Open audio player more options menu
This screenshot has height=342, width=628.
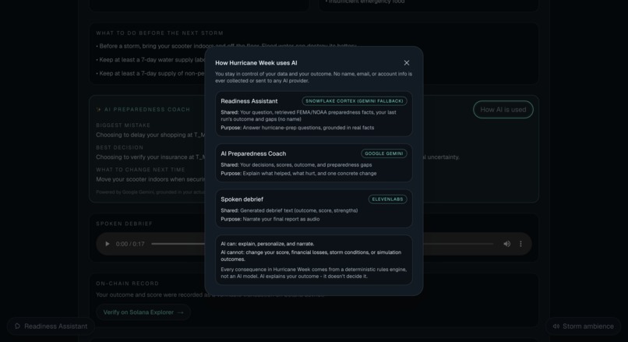click(520, 244)
